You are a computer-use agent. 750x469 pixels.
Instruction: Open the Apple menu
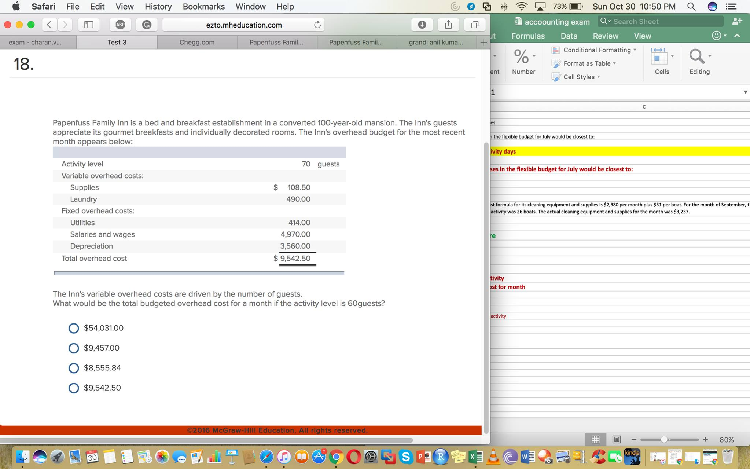pyautogui.click(x=16, y=7)
